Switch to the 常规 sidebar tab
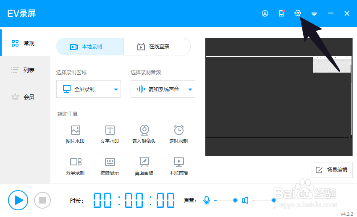 tap(25, 43)
